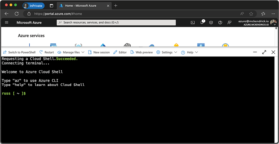View site information lock icon

point(29,14)
